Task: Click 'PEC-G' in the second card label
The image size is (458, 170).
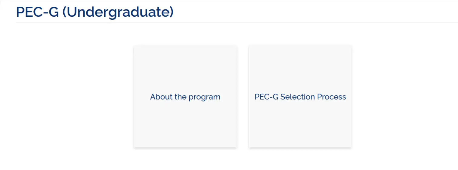Action: point(266,97)
